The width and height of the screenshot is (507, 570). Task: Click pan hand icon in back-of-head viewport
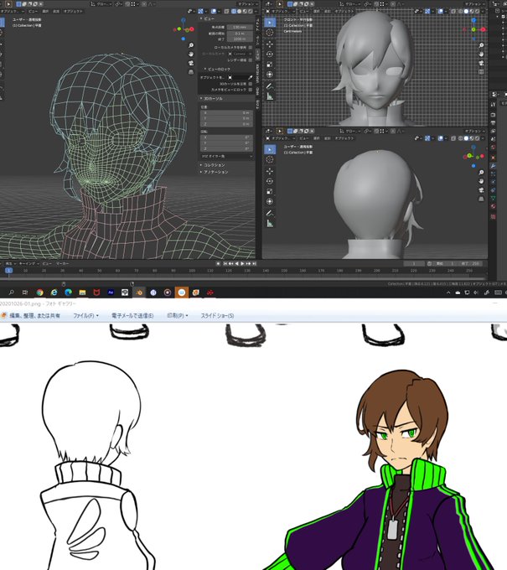pyautogui.click(x=481, y=181)
